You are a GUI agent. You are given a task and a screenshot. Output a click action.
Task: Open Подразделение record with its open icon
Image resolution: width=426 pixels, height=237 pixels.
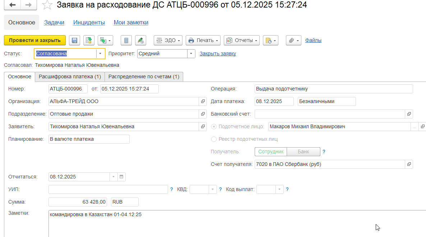pos(203,114)
